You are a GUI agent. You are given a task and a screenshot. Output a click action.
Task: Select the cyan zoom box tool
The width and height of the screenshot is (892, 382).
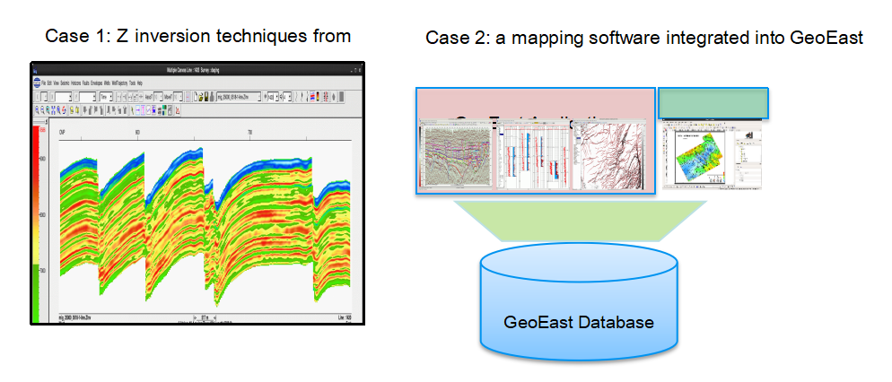click(x=48, y=110)
